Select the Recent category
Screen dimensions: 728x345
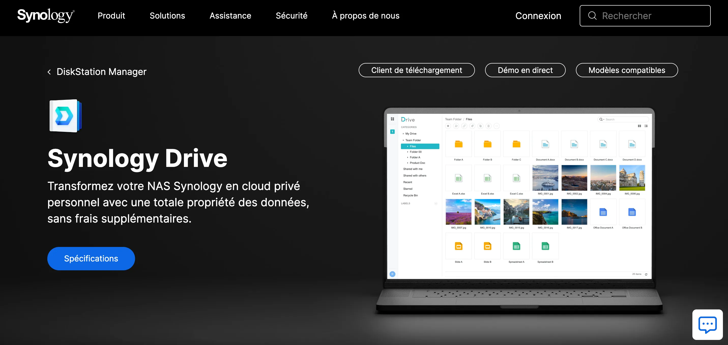pos(407,182)
